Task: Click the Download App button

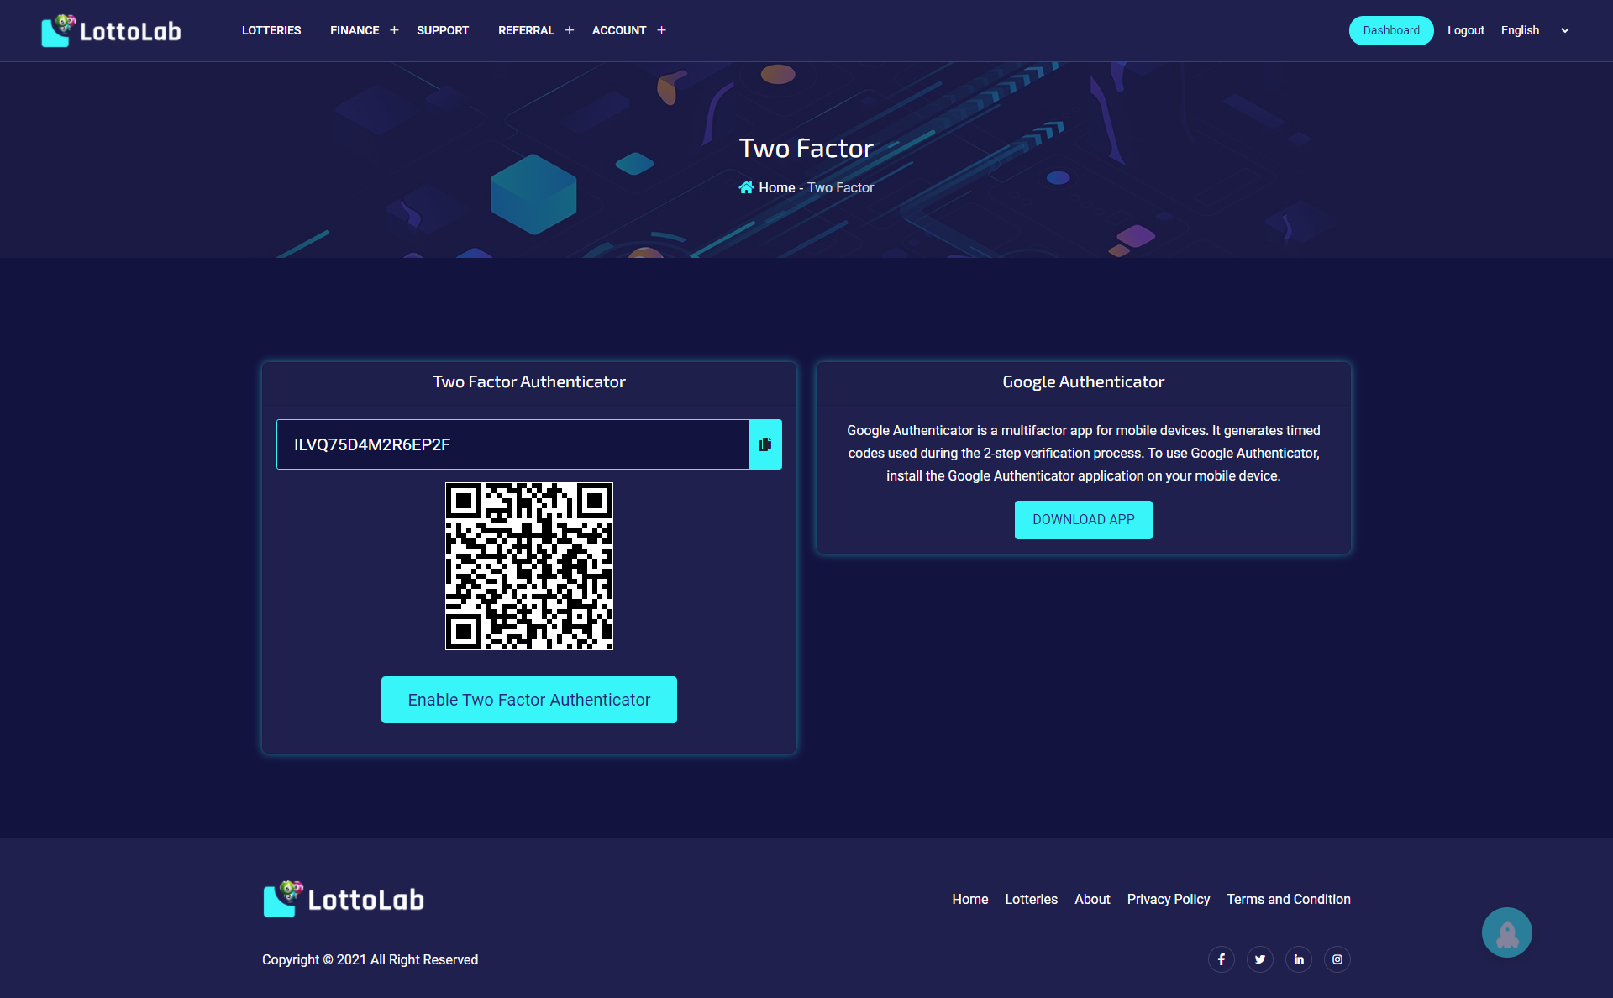Action: click(x=1084, y=520)
